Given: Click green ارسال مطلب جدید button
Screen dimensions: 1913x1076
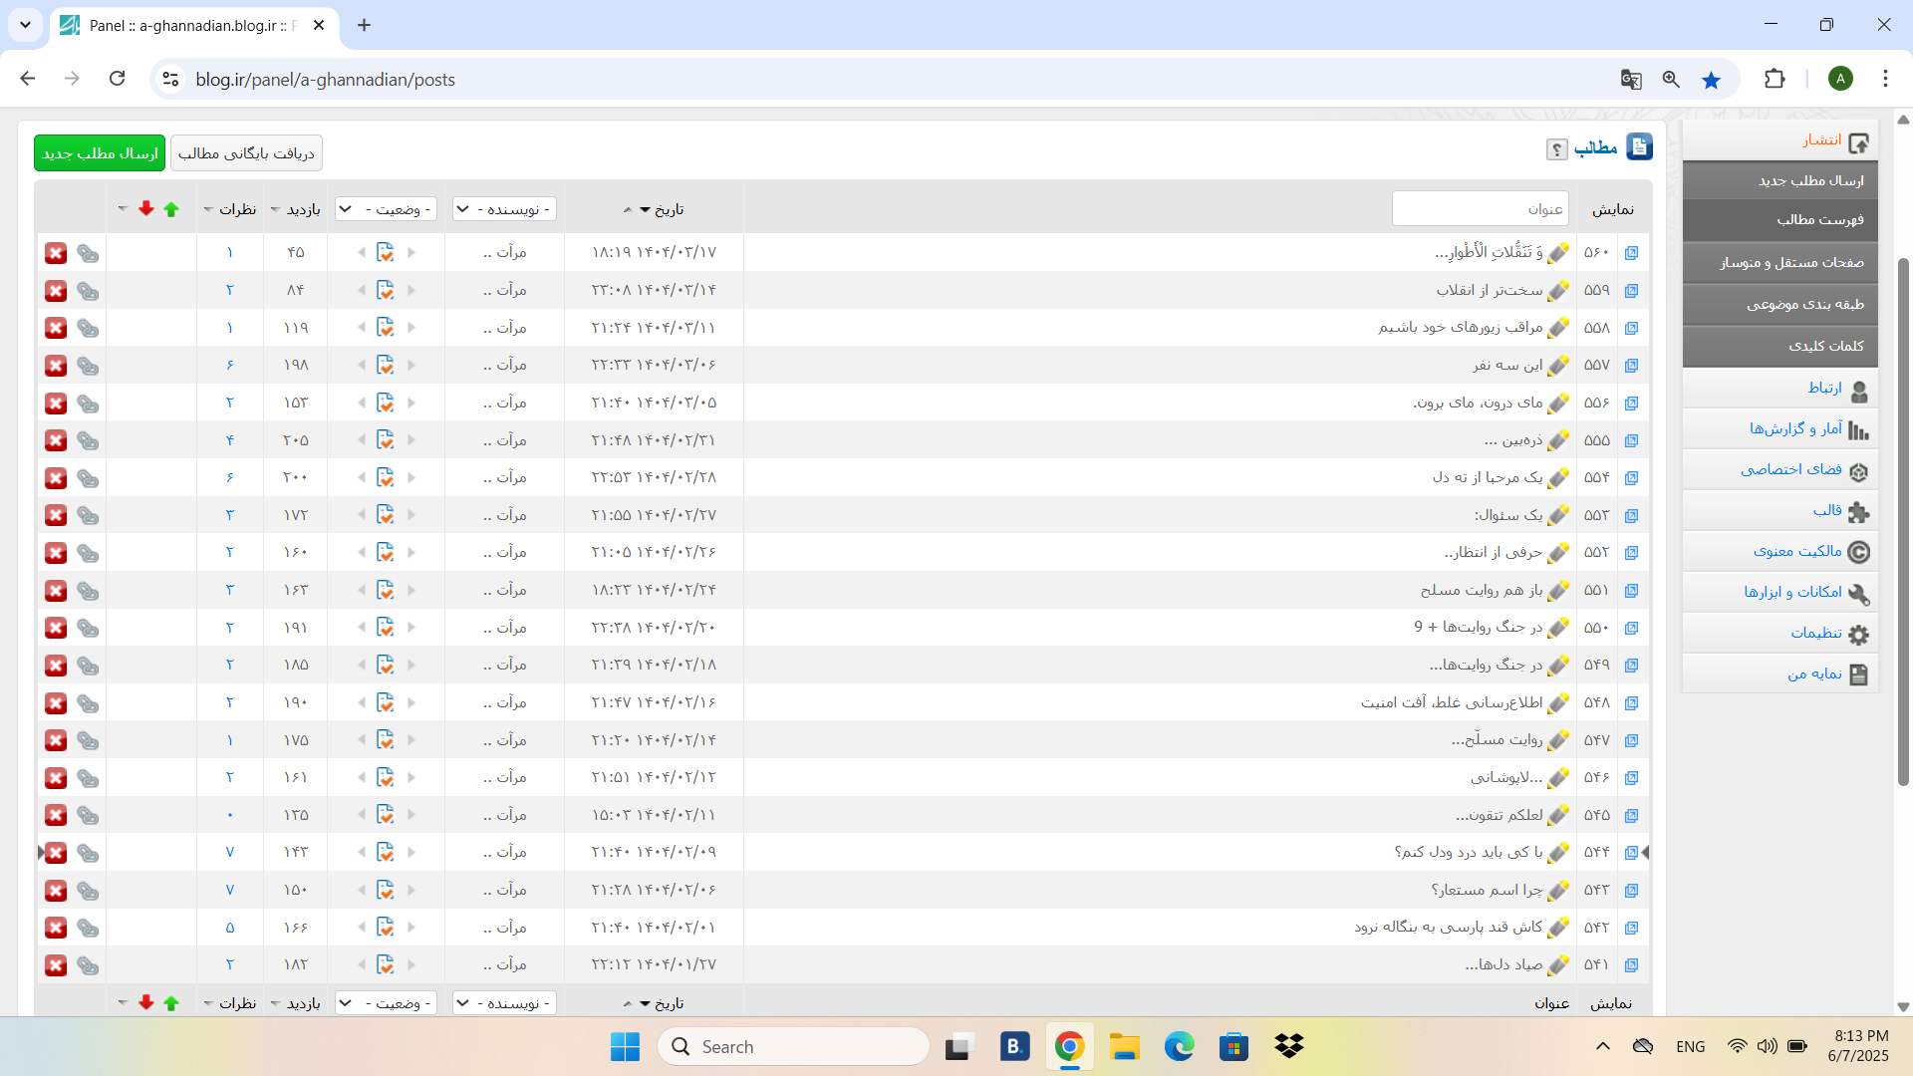Looking at the screenshot, I should pos(100,153).
